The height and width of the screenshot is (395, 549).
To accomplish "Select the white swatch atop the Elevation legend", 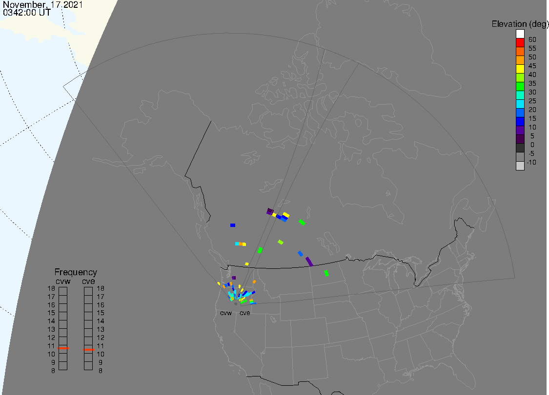I will click(x=520, y=34).
